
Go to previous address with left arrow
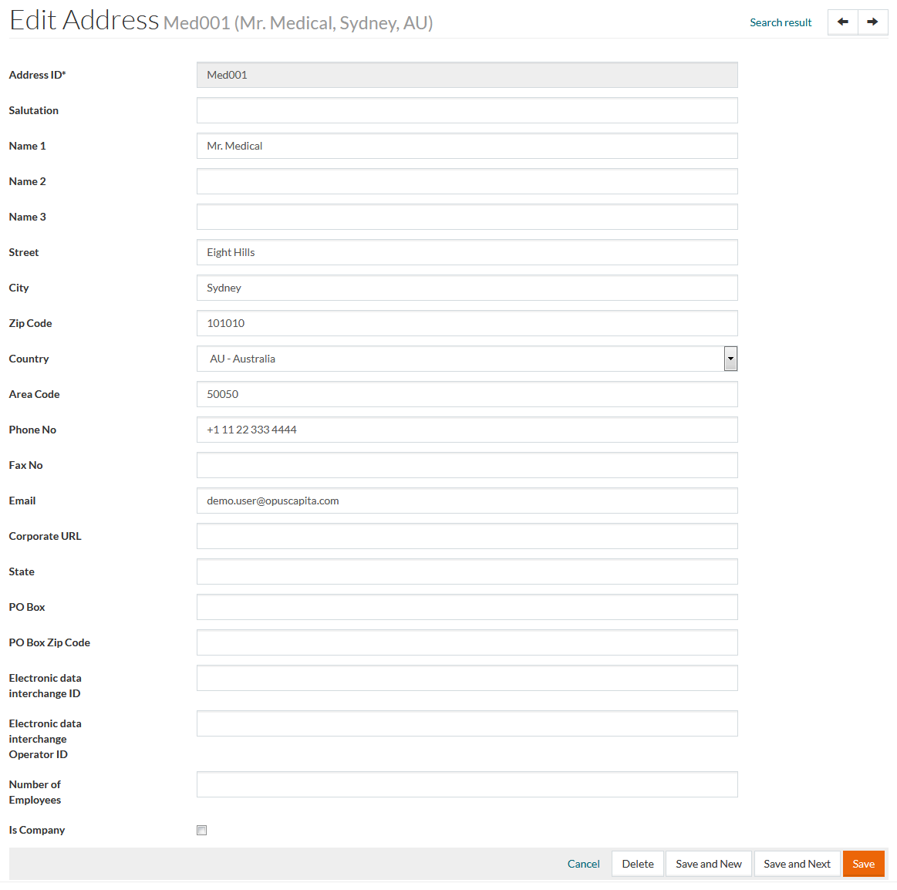pos(842,22)
